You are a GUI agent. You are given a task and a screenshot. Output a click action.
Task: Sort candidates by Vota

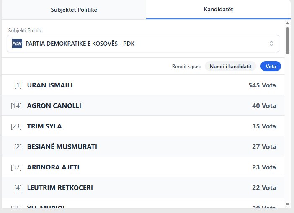[271, 66]
